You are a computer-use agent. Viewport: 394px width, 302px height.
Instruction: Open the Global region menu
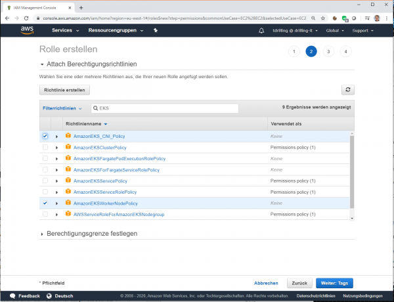[x=335, y=30]
